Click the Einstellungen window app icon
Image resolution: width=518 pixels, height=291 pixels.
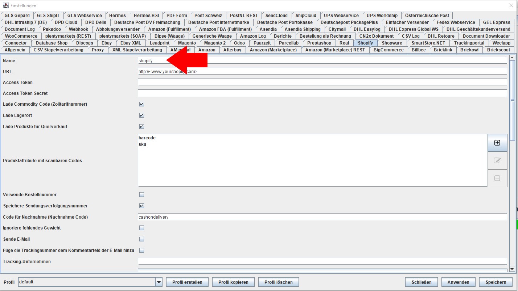point(5,6)
